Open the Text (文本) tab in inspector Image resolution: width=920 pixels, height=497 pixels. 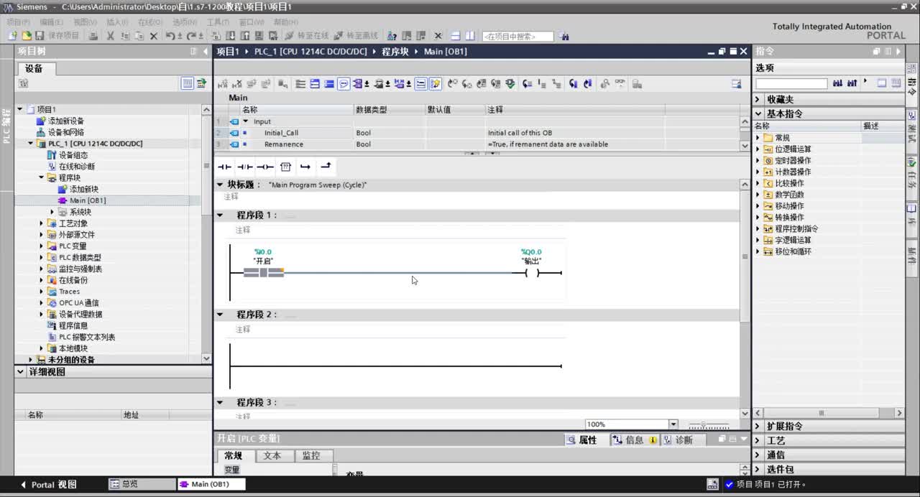pos(272,455)
